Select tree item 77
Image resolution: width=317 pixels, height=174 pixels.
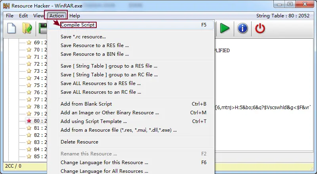click(x=40, y=100)
